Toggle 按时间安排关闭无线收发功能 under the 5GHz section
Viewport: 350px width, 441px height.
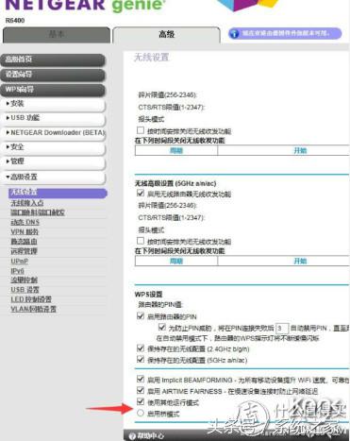coord(141,241)
